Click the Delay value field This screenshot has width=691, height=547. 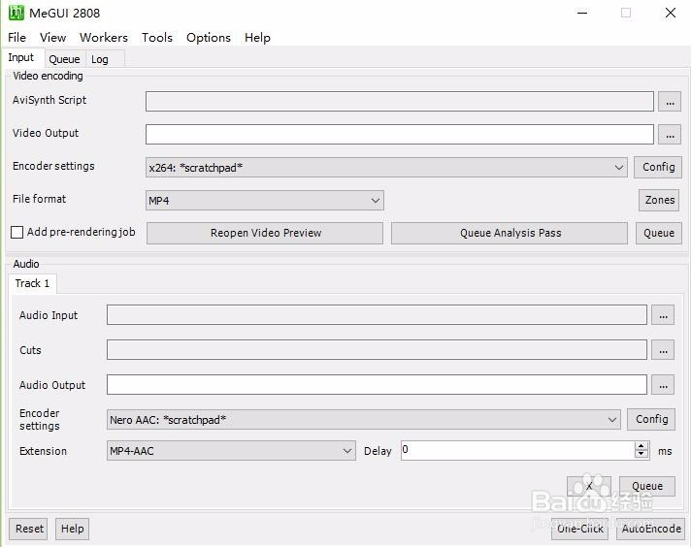[x=518, y=451]
